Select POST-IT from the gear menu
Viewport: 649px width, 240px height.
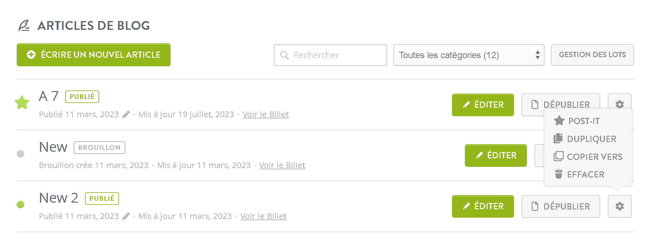pyautogui.click(x=577, y=121)
